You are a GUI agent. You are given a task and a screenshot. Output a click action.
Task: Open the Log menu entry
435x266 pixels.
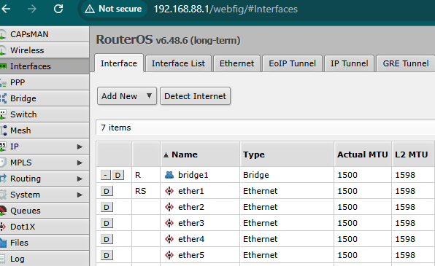click(45, 259)
